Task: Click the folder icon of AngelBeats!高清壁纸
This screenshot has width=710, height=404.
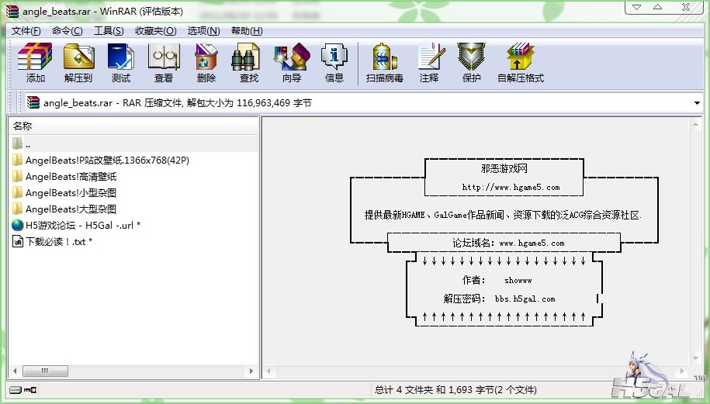Action: 18,177
